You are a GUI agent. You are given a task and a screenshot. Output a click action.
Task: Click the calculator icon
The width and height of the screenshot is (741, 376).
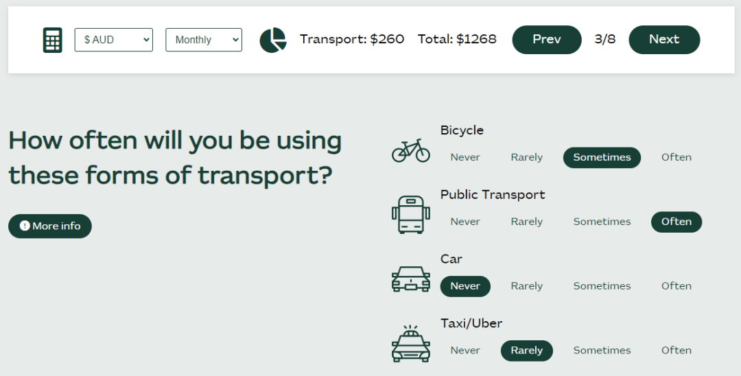pyautogui.click(x=52, y=40)
